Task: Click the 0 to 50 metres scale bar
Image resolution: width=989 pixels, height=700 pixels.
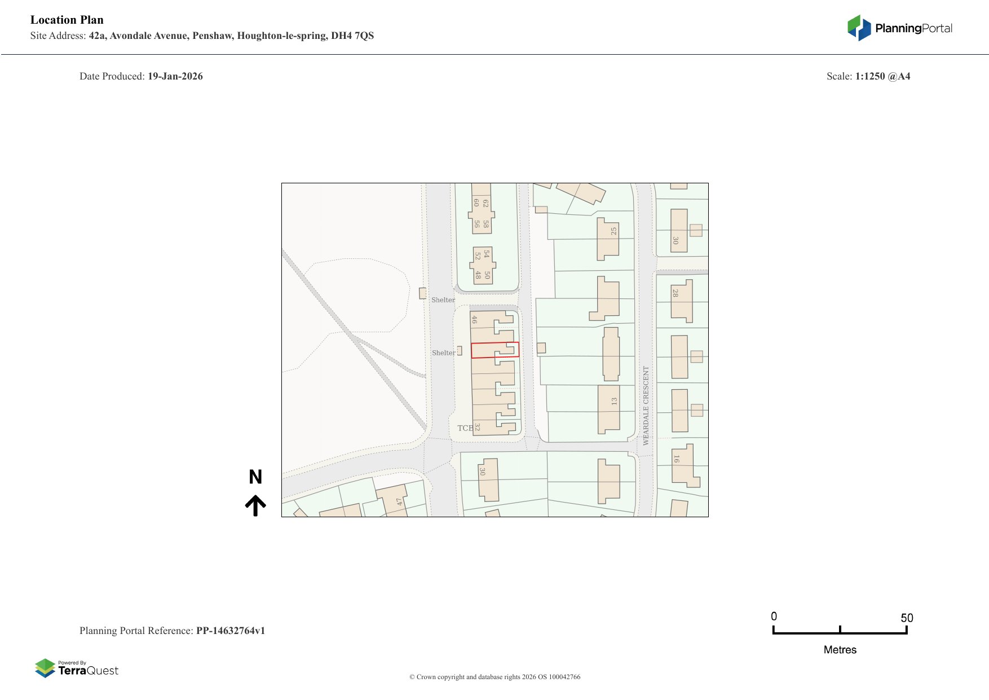Action: tap(840, 631)
